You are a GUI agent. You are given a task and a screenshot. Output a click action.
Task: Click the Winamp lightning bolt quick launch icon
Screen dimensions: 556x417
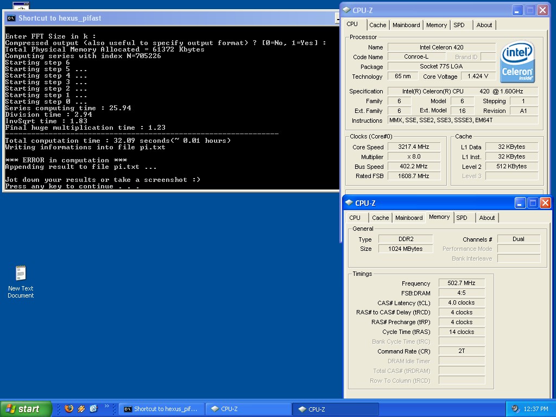pyautogui.click(x=81, y=408)
